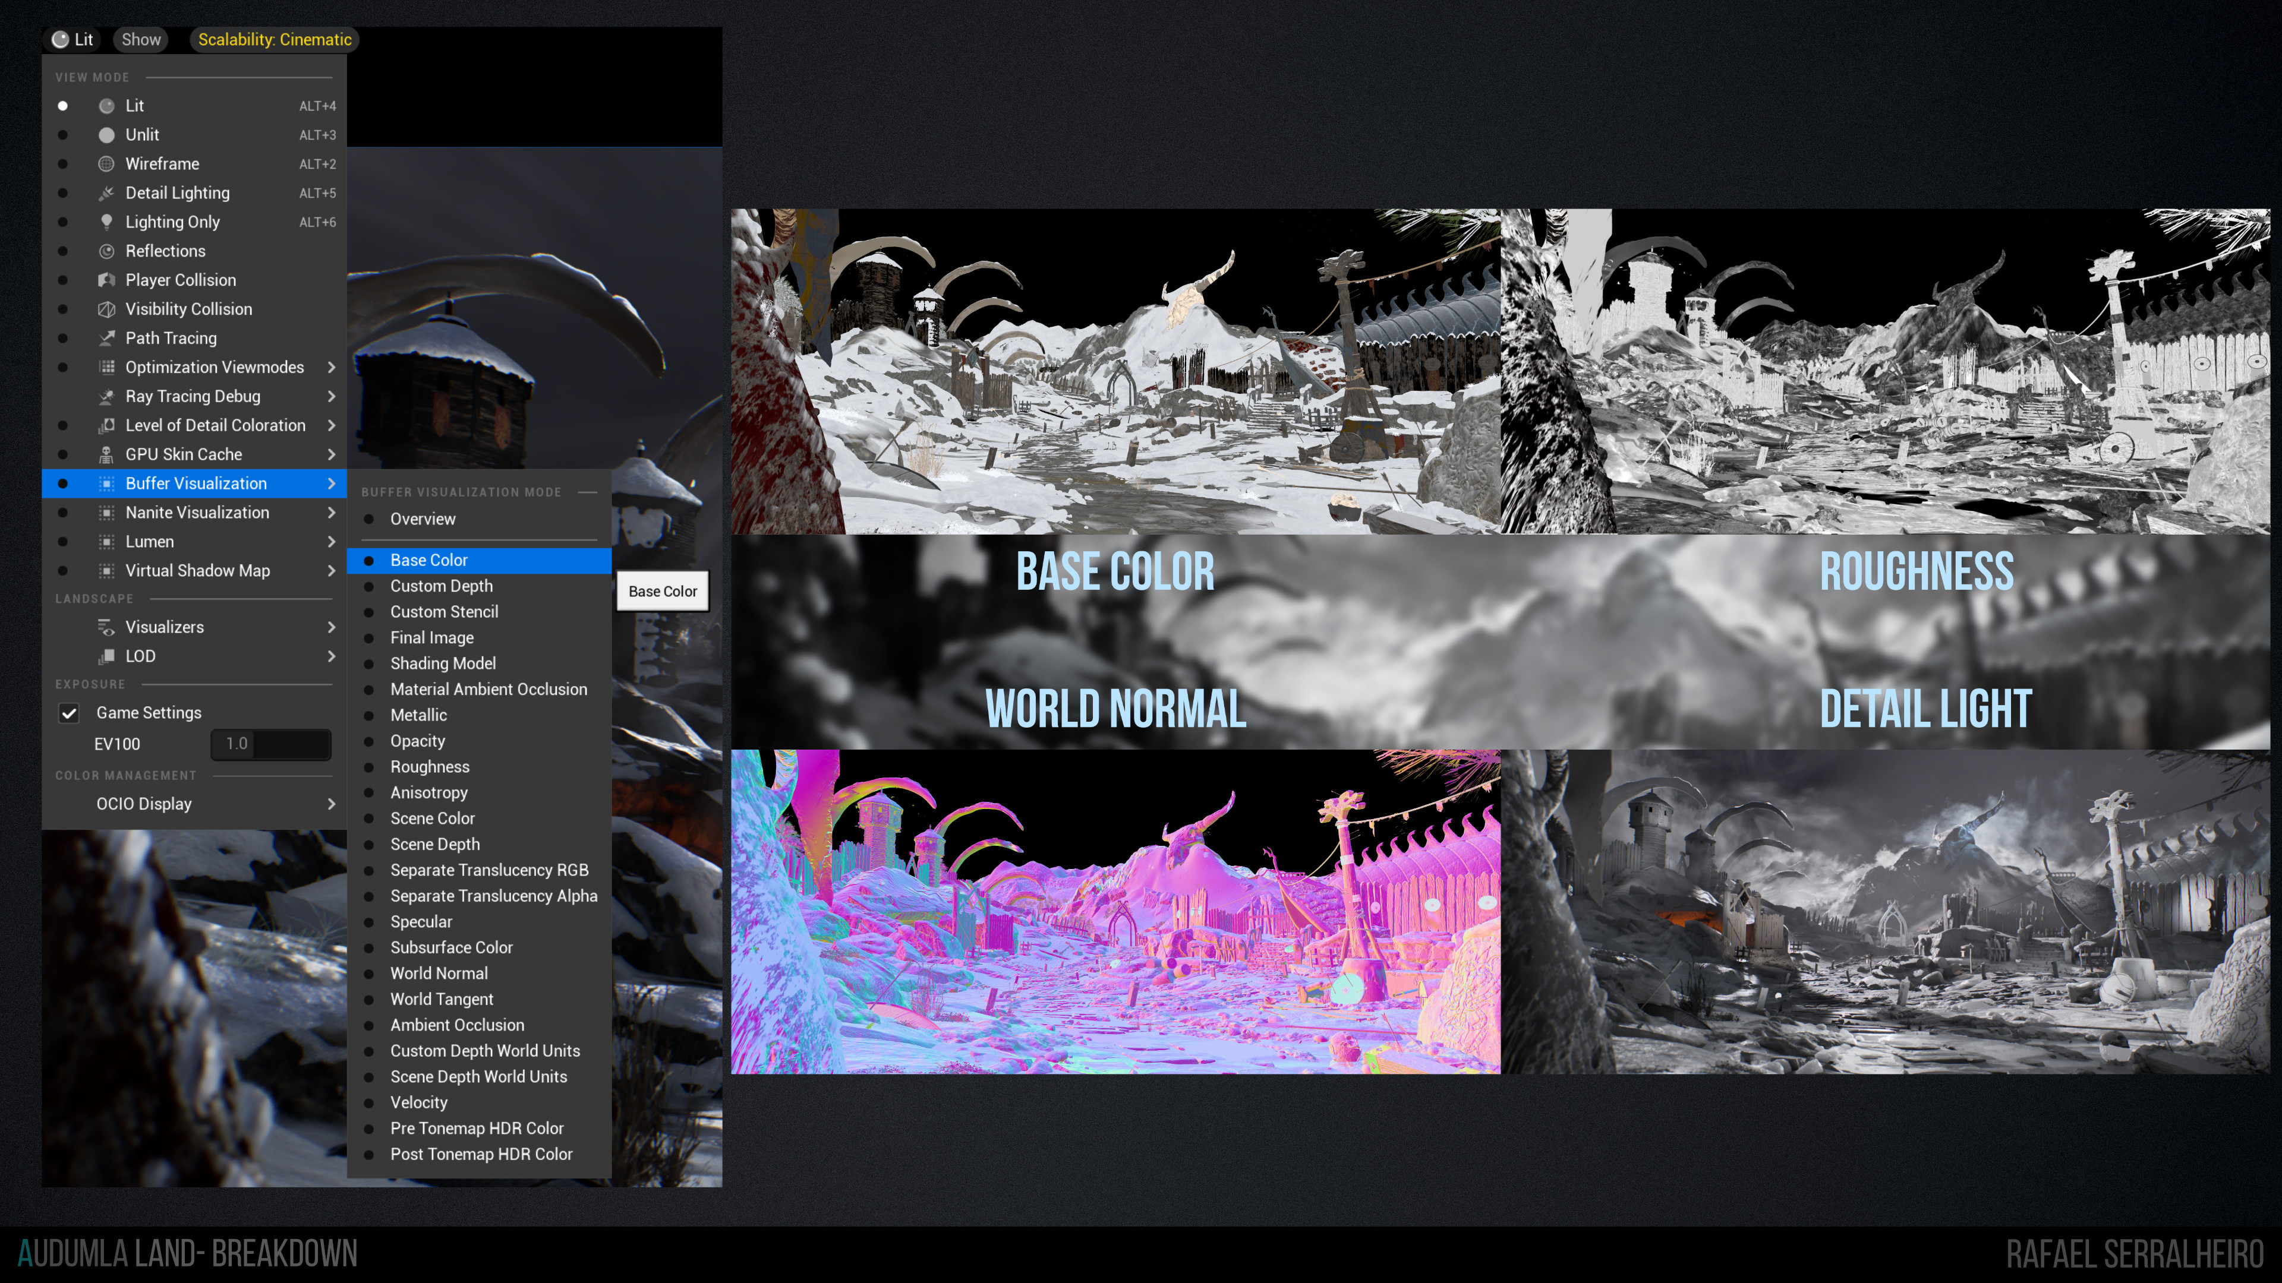2282x1283 pixels.
Task: Select the Unlit radio button
Action: [63, 135]
